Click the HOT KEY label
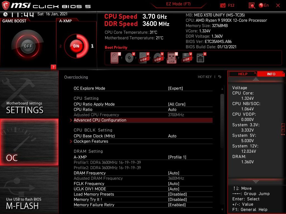This screenshot has height=214, width=286. (x=205, y=77)
